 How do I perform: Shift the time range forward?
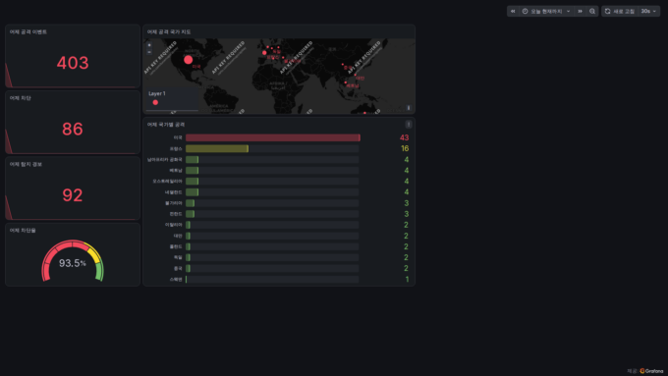[580, 11]
